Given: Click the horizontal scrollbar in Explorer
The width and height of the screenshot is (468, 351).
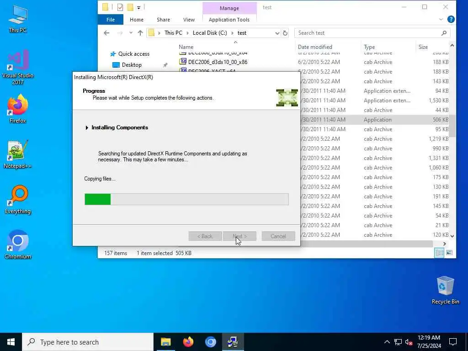Looking at the screenshot, I should coord(367,244).
